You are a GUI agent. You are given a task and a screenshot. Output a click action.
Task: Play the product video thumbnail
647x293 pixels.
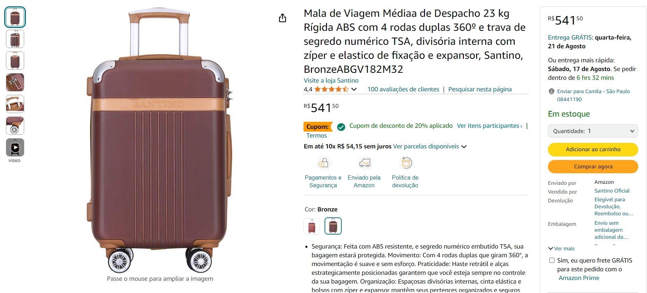[x=15, y=147]
